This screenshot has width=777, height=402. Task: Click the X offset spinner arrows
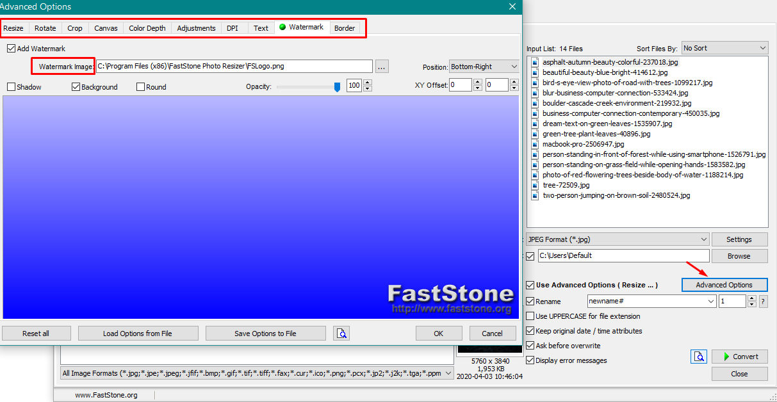(477, 85)
